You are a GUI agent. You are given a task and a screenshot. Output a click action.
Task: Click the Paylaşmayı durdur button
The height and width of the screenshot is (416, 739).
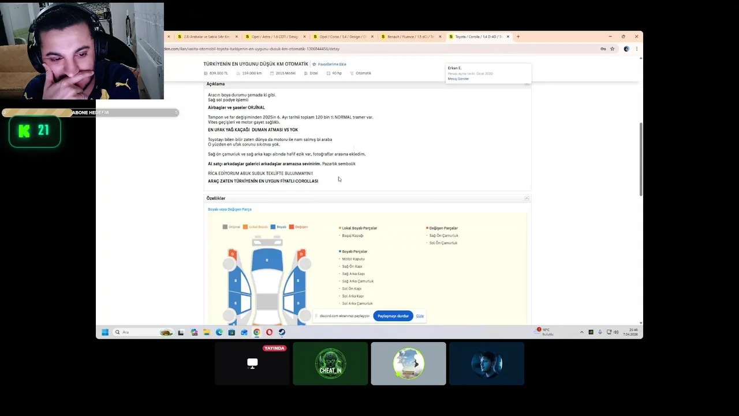click(393, 316)
